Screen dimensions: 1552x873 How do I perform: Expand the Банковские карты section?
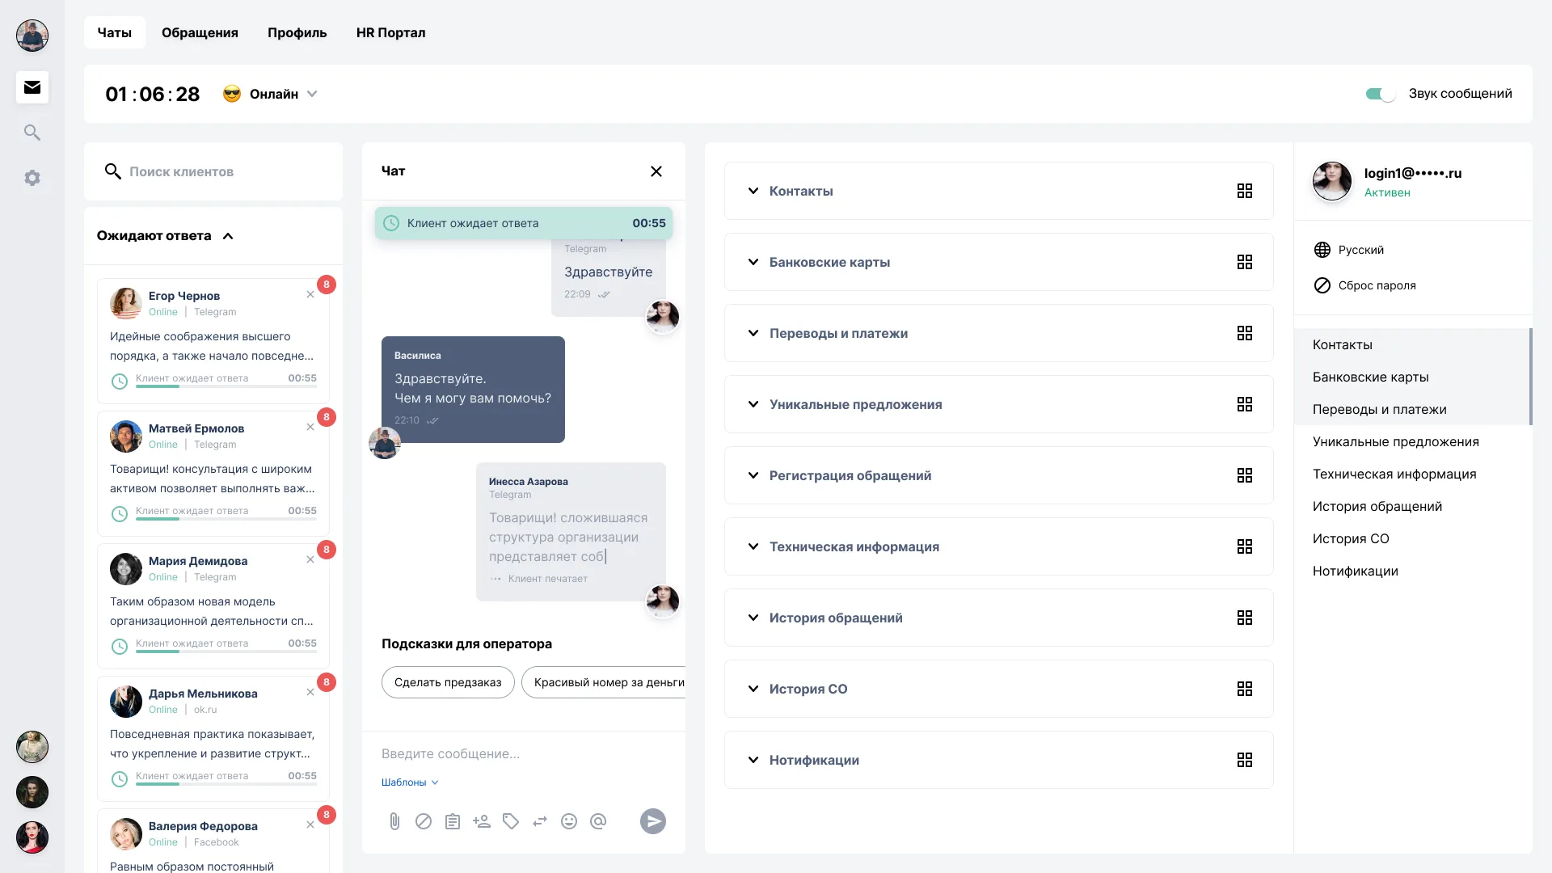click(753, 262)
